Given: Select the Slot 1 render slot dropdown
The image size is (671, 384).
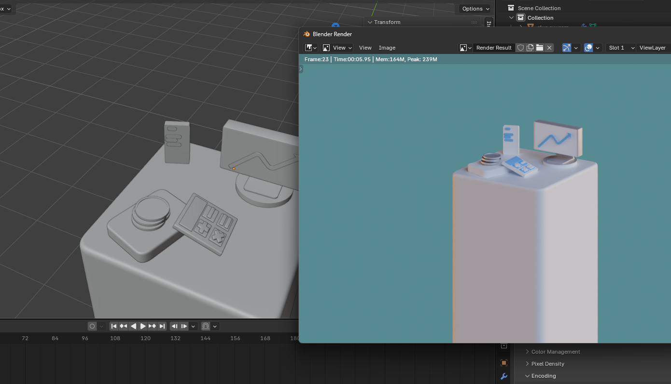Looking at the screenshot, I should tap(621, 48).
